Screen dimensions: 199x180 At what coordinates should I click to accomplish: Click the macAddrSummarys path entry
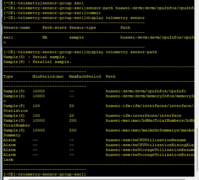click(x=150, y=130)
